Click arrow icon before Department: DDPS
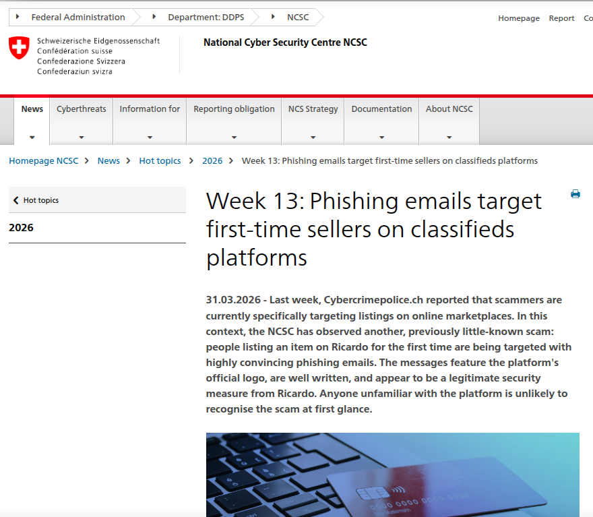This screenshot has width=593, height=517. point(154,17)
